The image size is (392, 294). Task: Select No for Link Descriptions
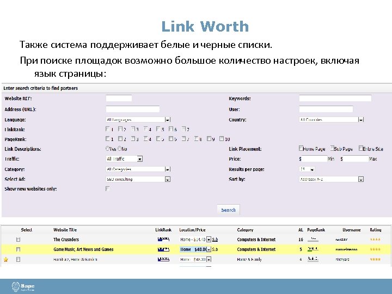[119, 149]
